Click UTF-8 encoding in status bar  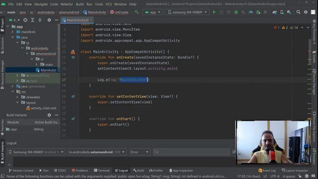[275, 176]
